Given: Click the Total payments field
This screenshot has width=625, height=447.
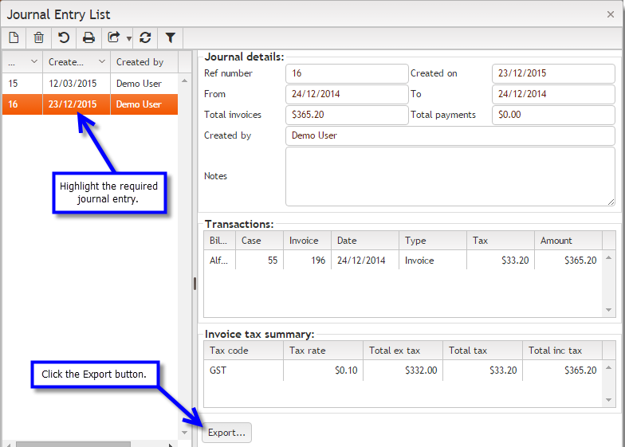Looking at the screenshot, I should point(553,115).
